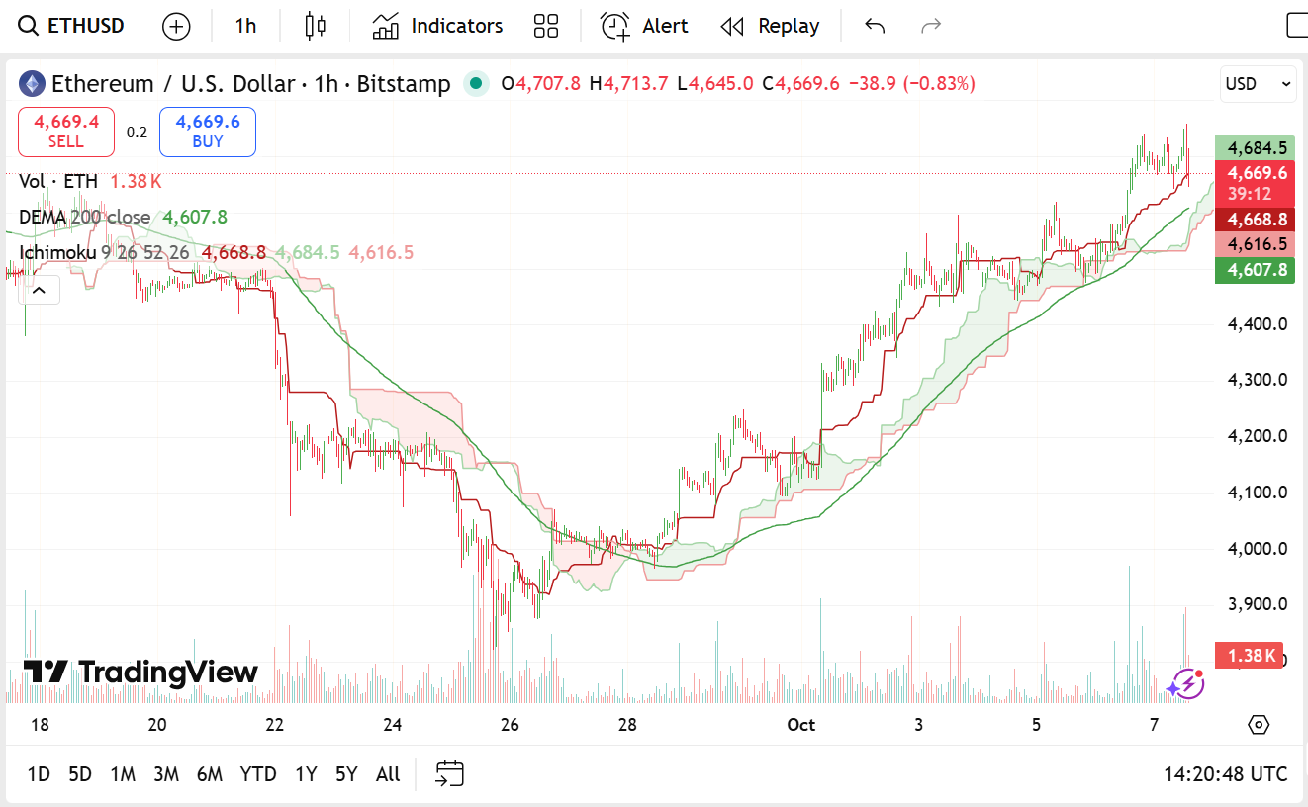Select the 1M date range tab
Image resolution: width=1308 pixels, height=807 pixels.
click(x=123, y=773)
